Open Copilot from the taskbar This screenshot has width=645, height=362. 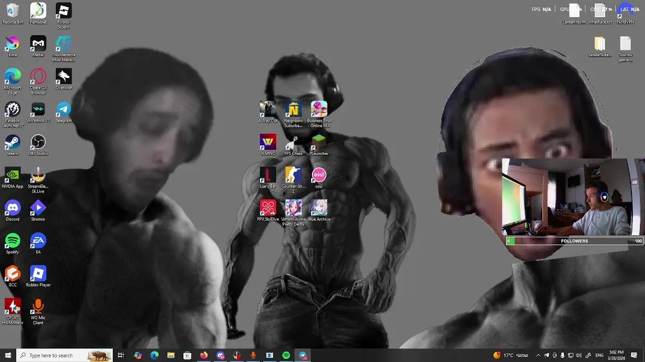pos(138,355)
